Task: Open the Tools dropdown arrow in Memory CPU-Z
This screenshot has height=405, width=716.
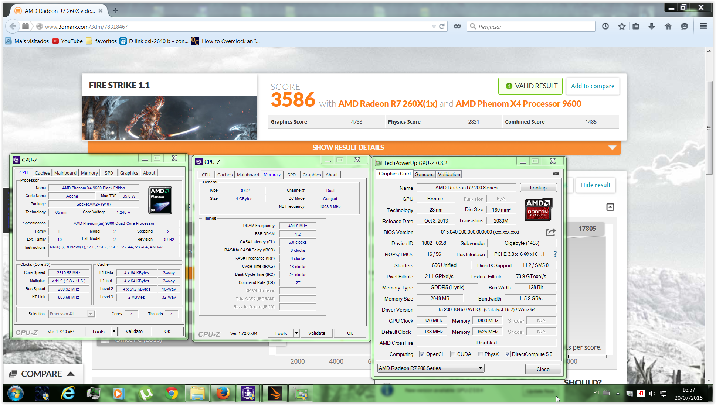Action: pyautogui.click(x=296, y=333)
